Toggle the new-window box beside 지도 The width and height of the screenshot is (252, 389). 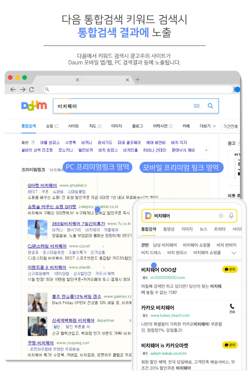(x=100, y=126)
